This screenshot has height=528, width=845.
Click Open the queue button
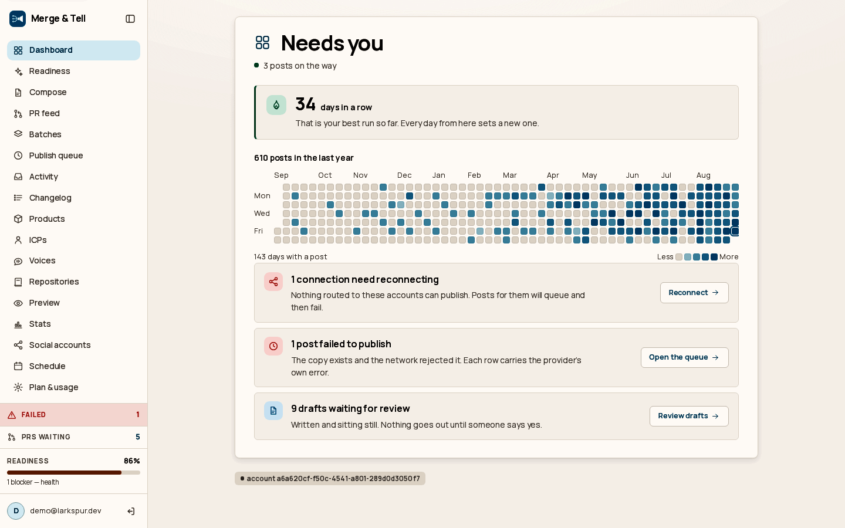(x=684, y=357)
